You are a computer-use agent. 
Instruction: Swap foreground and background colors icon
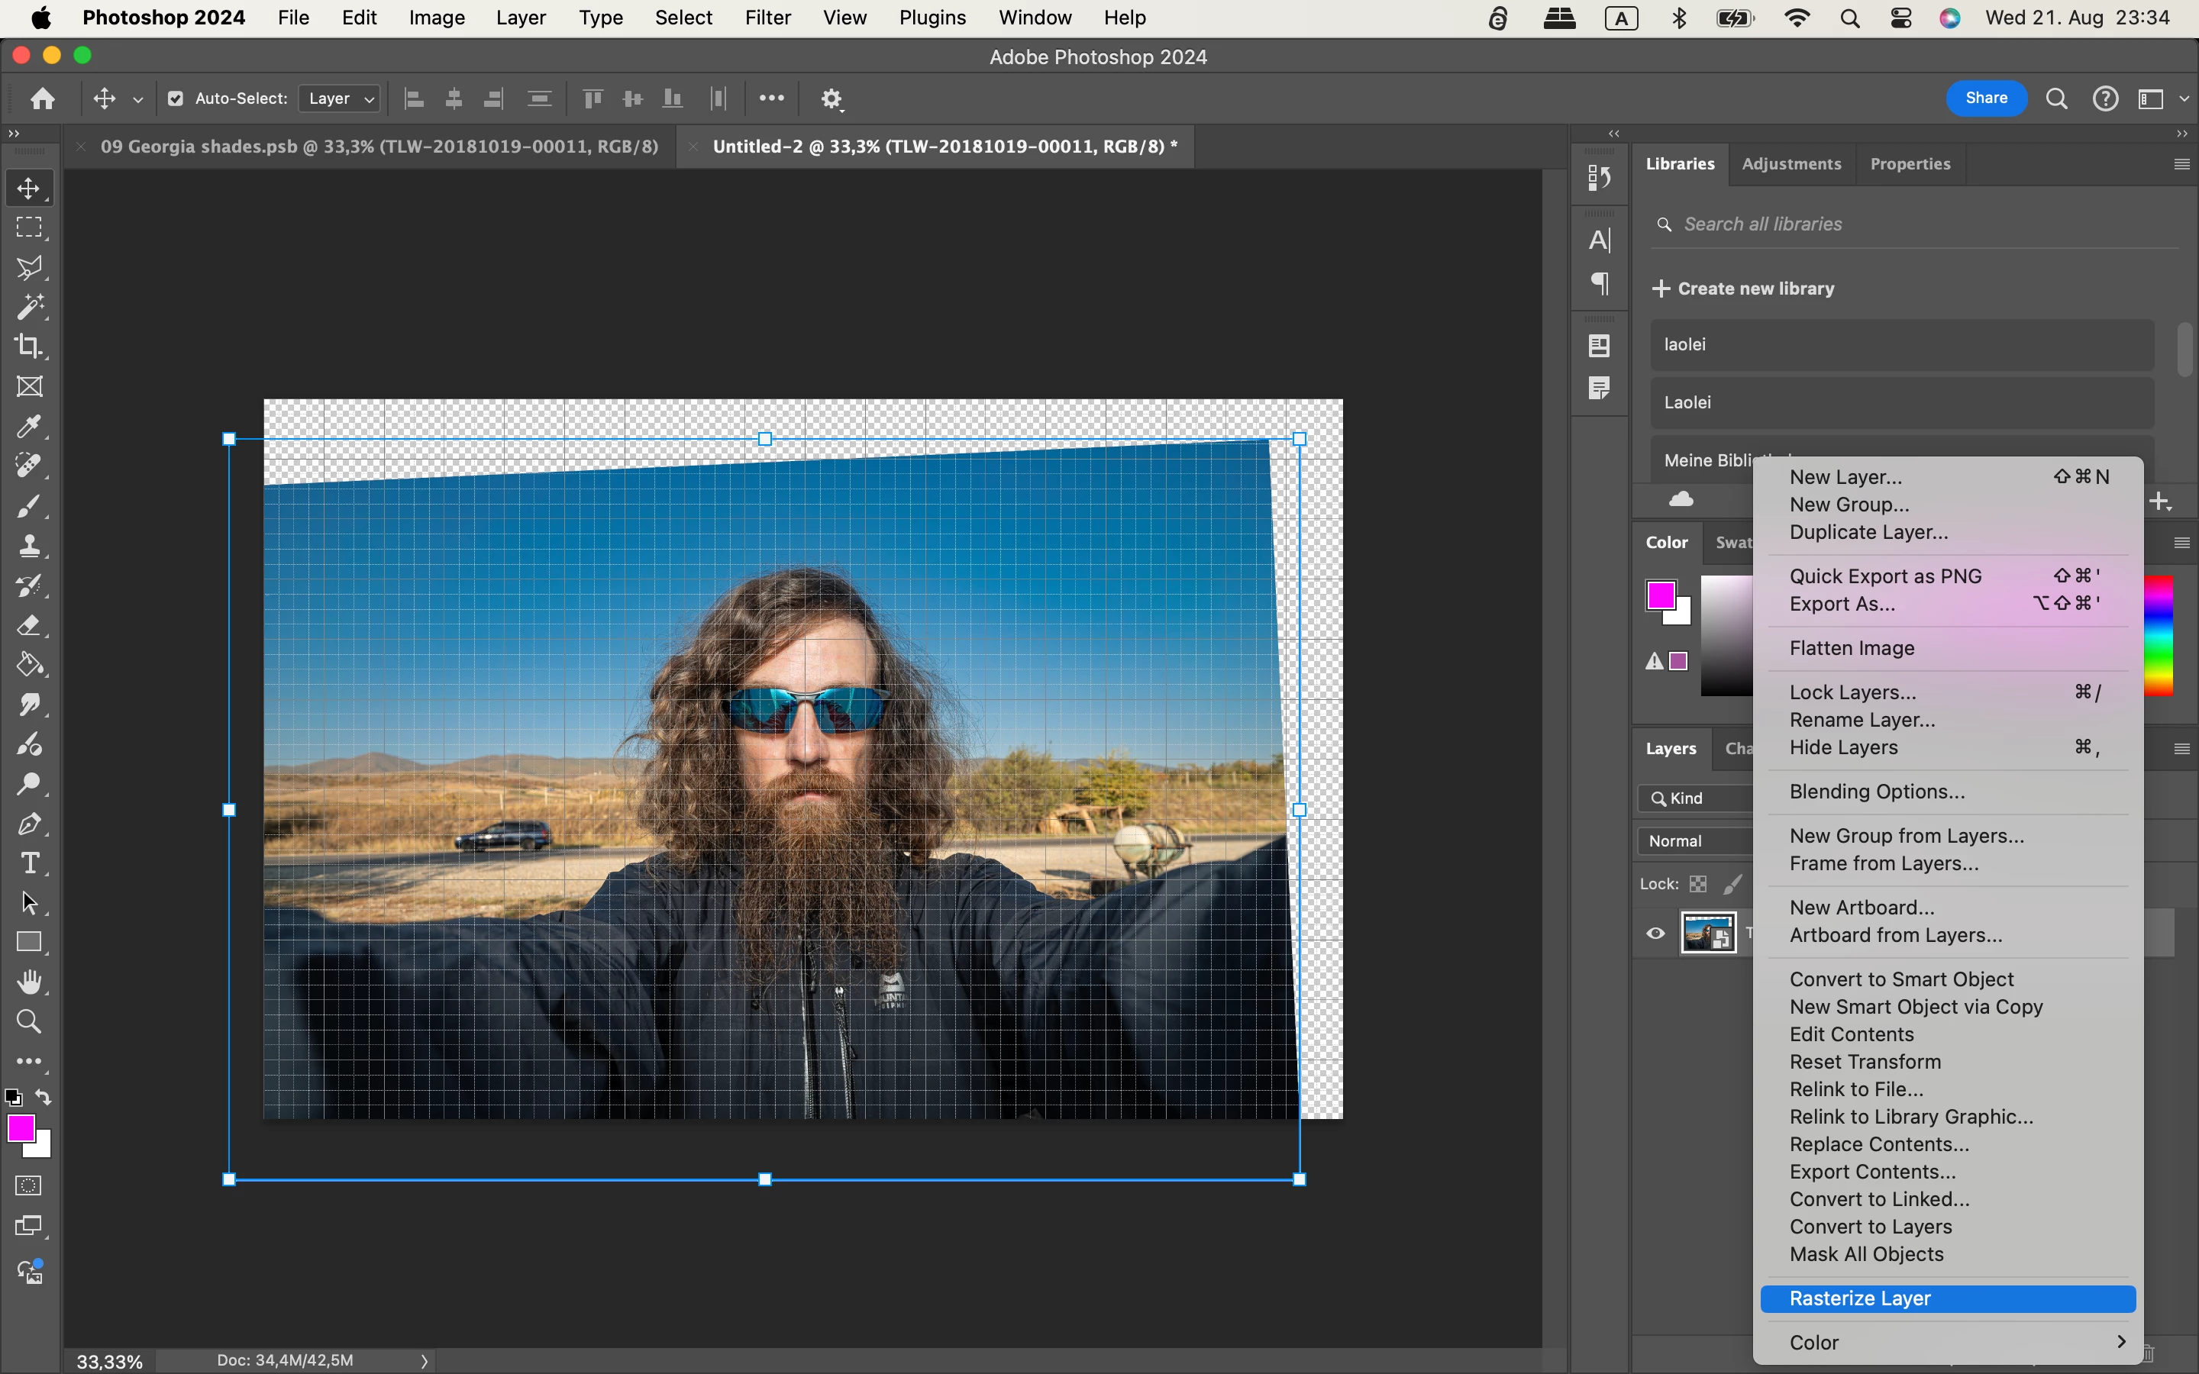click(43, 1098)
